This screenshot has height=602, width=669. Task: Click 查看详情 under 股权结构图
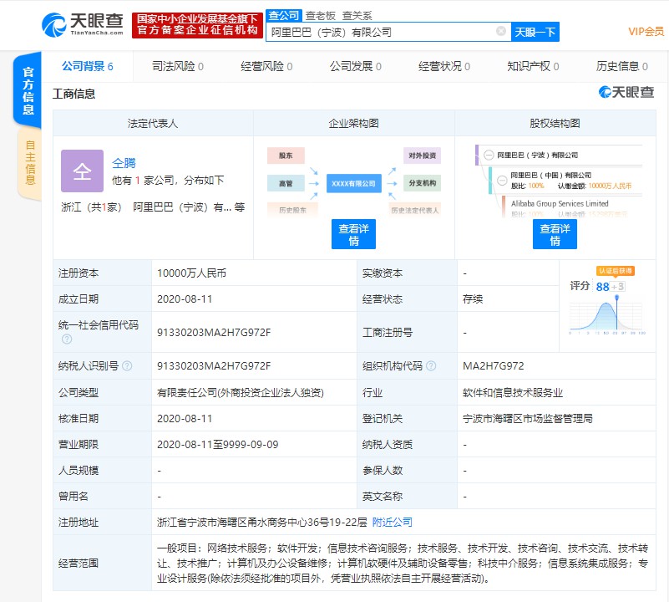(555, 234)
